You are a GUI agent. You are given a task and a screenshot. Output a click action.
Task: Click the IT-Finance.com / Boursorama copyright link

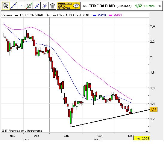[x=22, y=131]
